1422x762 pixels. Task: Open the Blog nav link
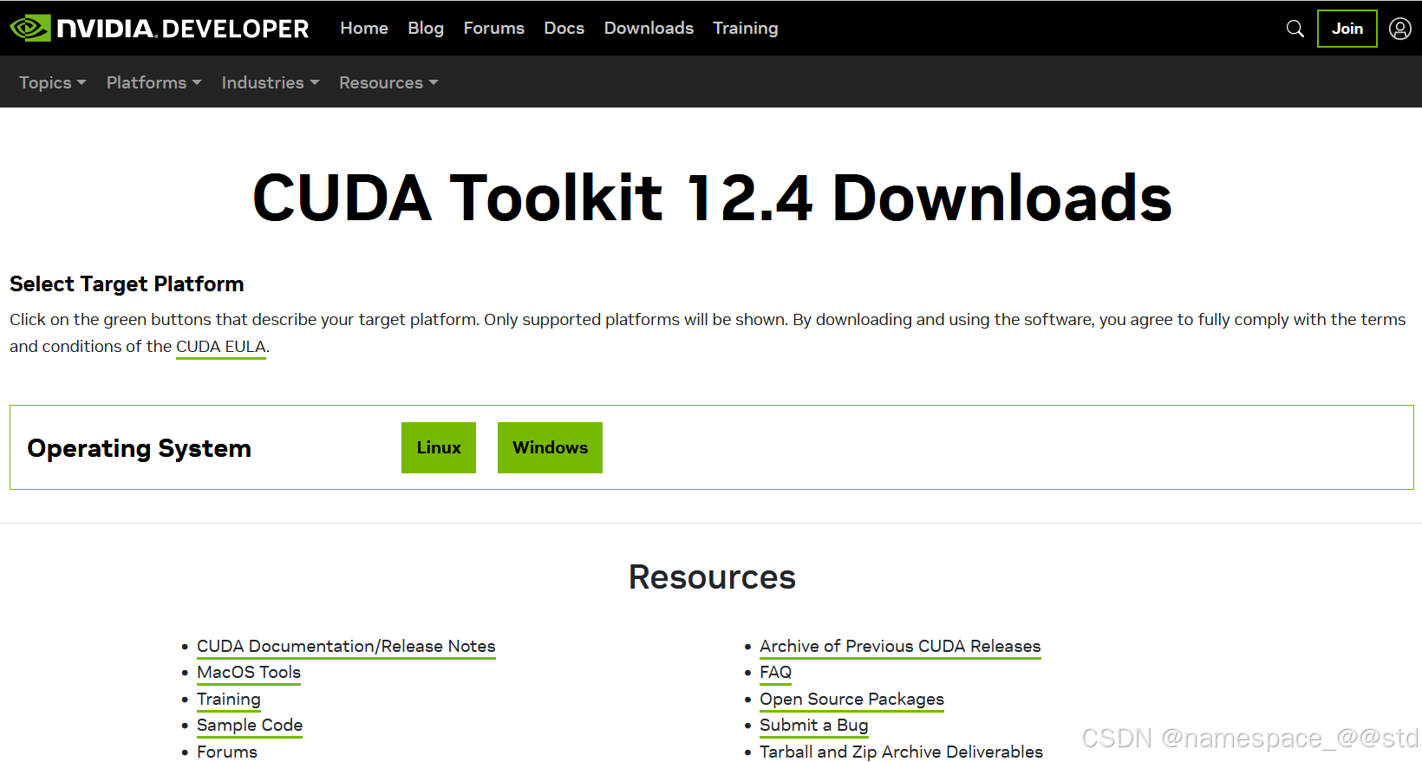tap(426, 29)
